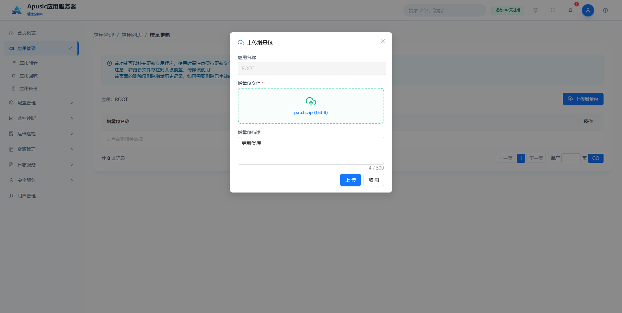The image size is (622, 313).
Task: Click 应用列表 in breadcrumb
Action: point(132,35)
